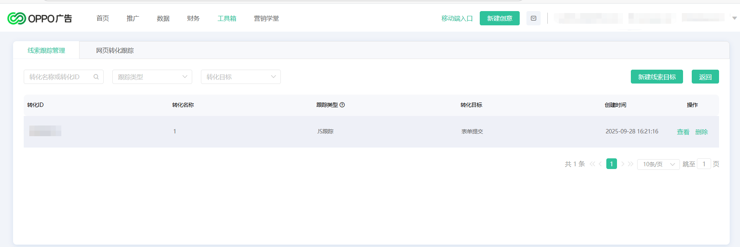Go to the next page arrow
This screenshot has width=740, height=247.
click(623, 164)
